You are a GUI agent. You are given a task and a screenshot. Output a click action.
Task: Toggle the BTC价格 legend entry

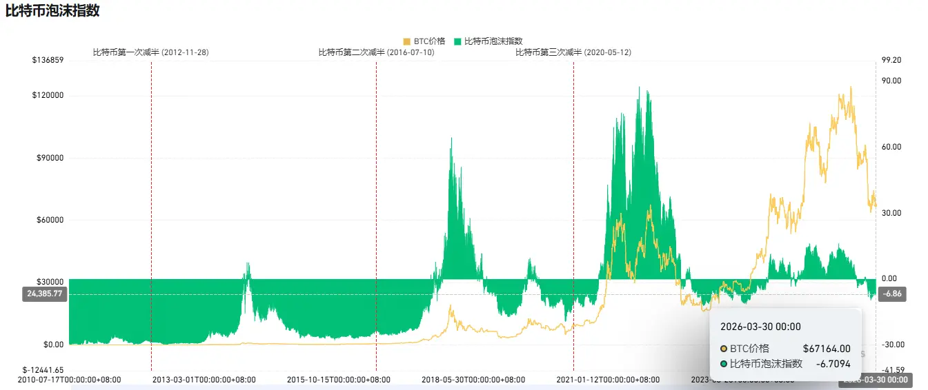coord(424,41)
